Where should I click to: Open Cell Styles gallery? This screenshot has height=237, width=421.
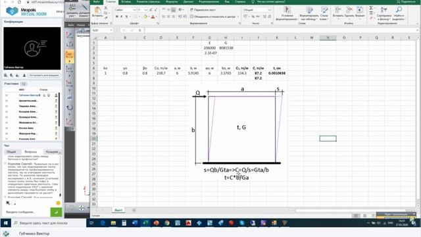(x=324, y=14)
